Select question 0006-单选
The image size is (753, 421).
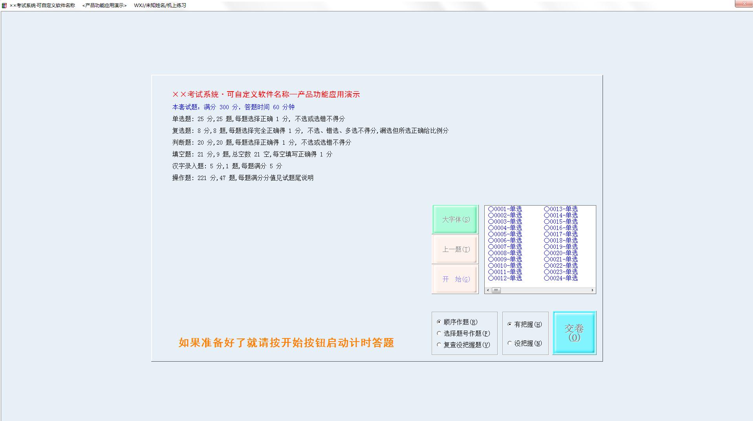505,240
